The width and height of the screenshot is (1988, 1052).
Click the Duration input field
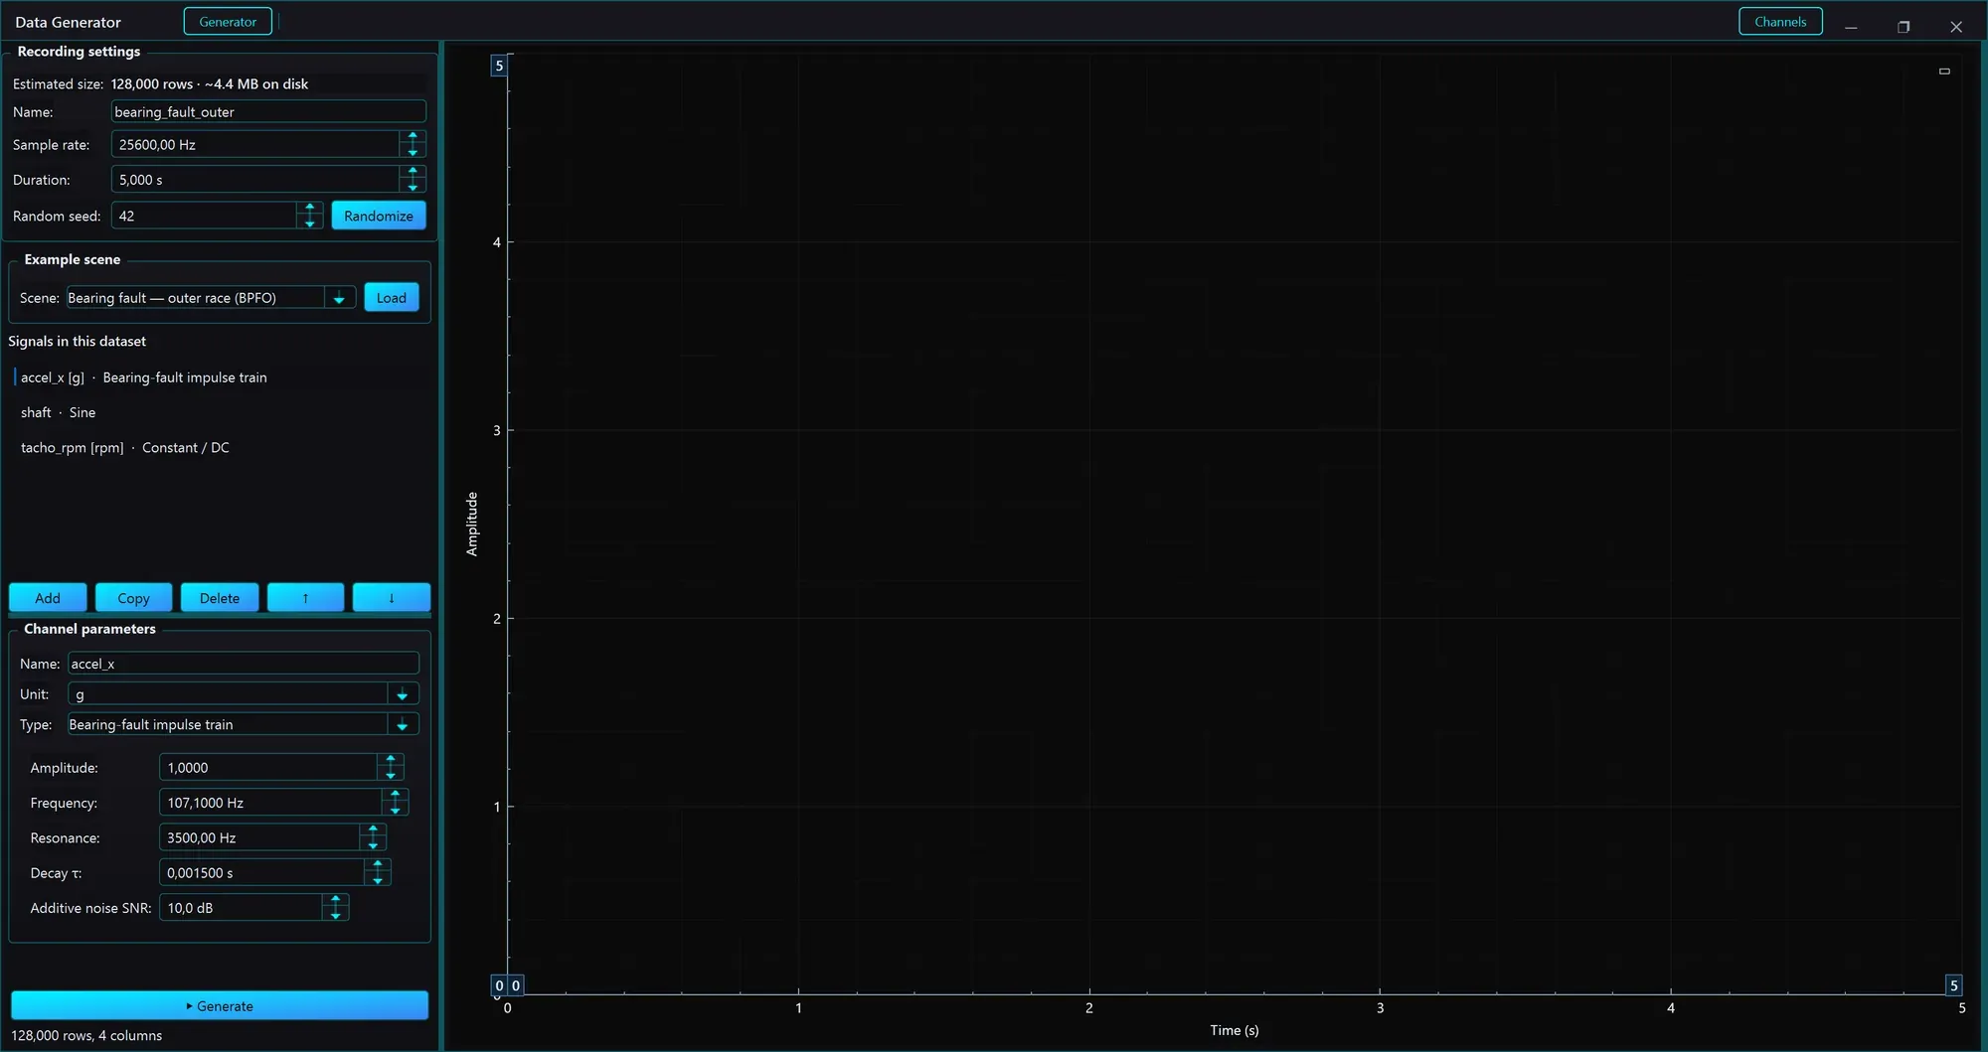pos(255,180)
